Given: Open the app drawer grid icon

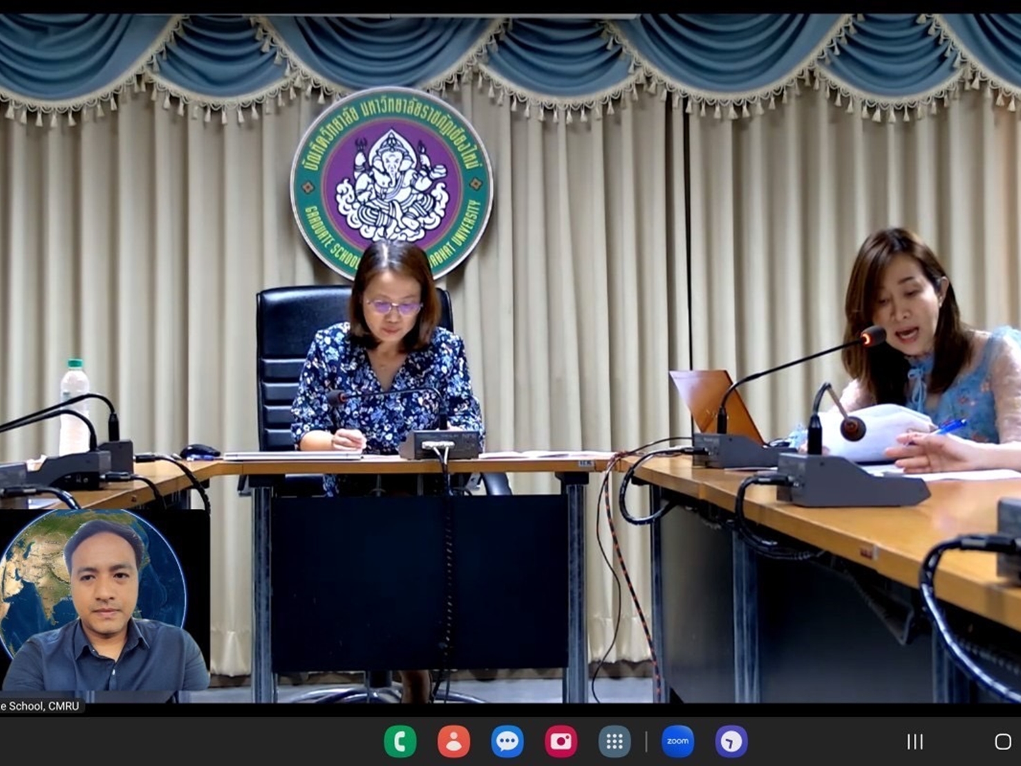Looking at the screenshot, I should pos(614,742).
